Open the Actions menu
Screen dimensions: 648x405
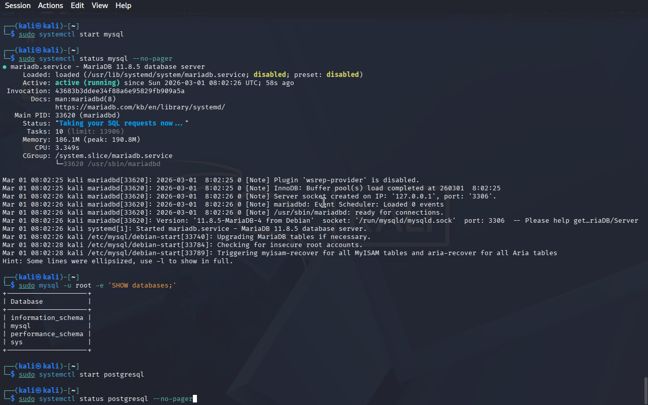[51, 6]
